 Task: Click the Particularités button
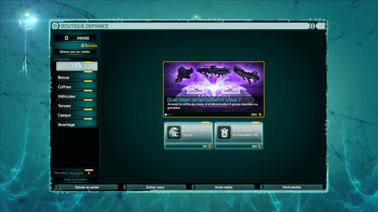[292, 187]
